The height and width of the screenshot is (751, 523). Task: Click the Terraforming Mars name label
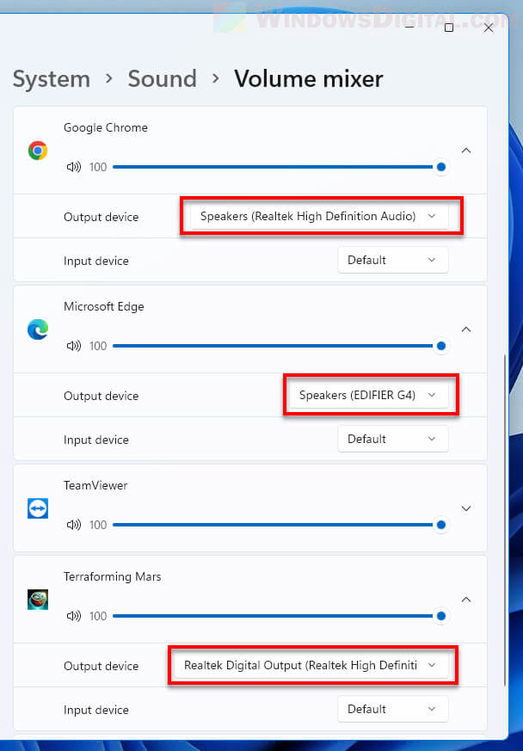pyautogui.click(x=112, y=576)
